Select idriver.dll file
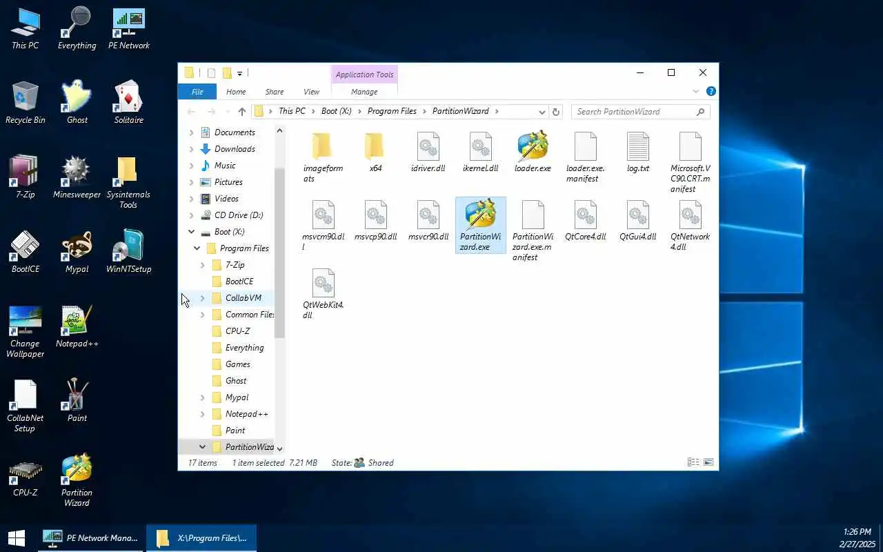 pyautogui.click(x=428, y=152)
